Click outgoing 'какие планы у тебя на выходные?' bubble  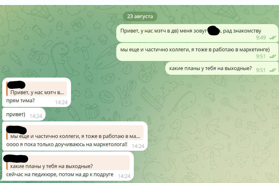[222, 68]
